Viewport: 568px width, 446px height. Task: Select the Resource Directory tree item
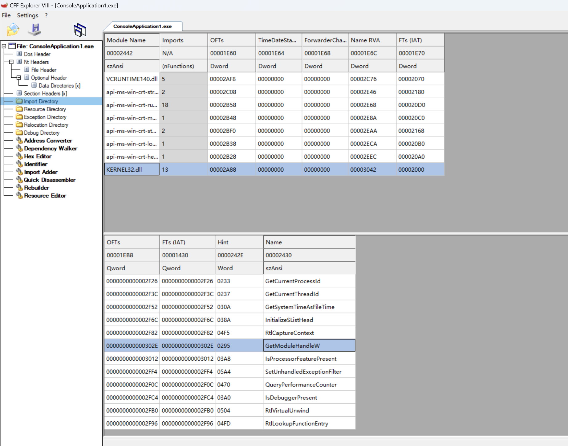[45, 109]
